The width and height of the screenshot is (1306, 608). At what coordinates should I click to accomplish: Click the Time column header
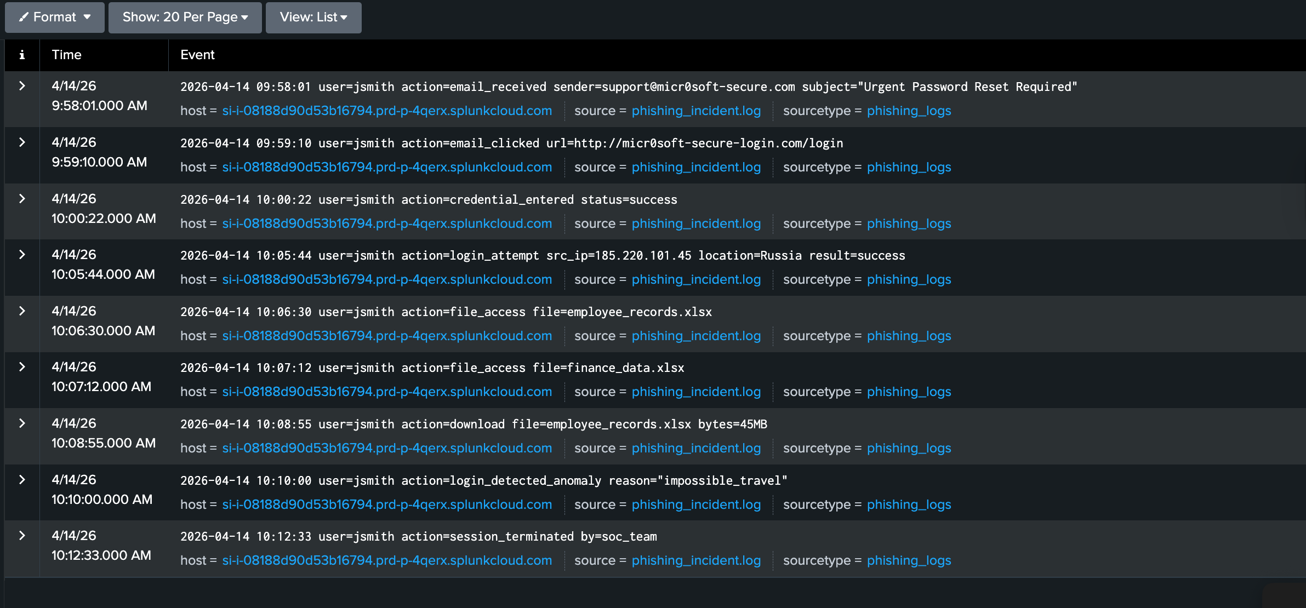click(66, 55)
